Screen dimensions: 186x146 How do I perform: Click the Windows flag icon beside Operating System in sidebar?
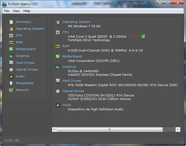click(11, 29)
